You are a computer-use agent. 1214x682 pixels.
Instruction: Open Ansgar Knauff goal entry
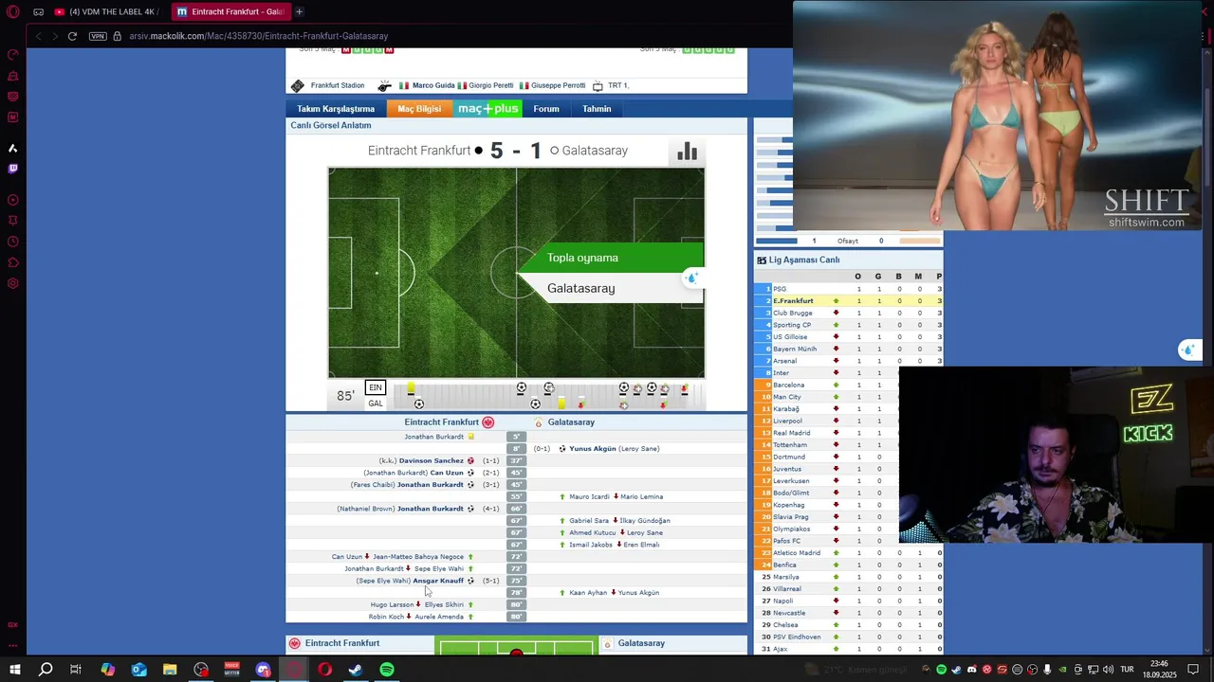(x=438, y=581)
